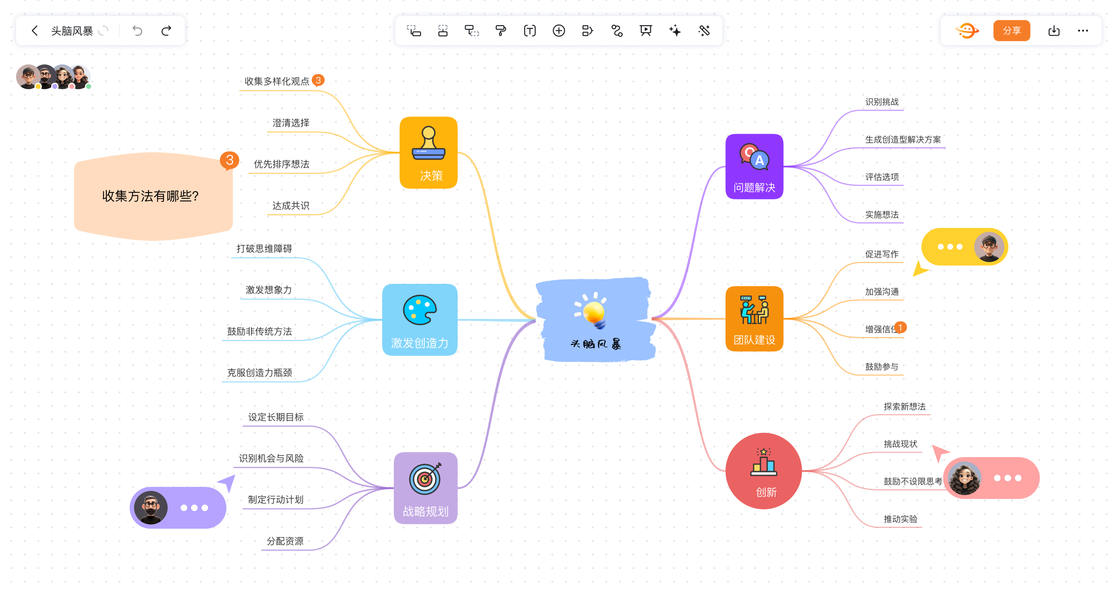Select the 鼓励非传统方法 subtopic
Screen dimensions: 1118x592
click(259, 331)
